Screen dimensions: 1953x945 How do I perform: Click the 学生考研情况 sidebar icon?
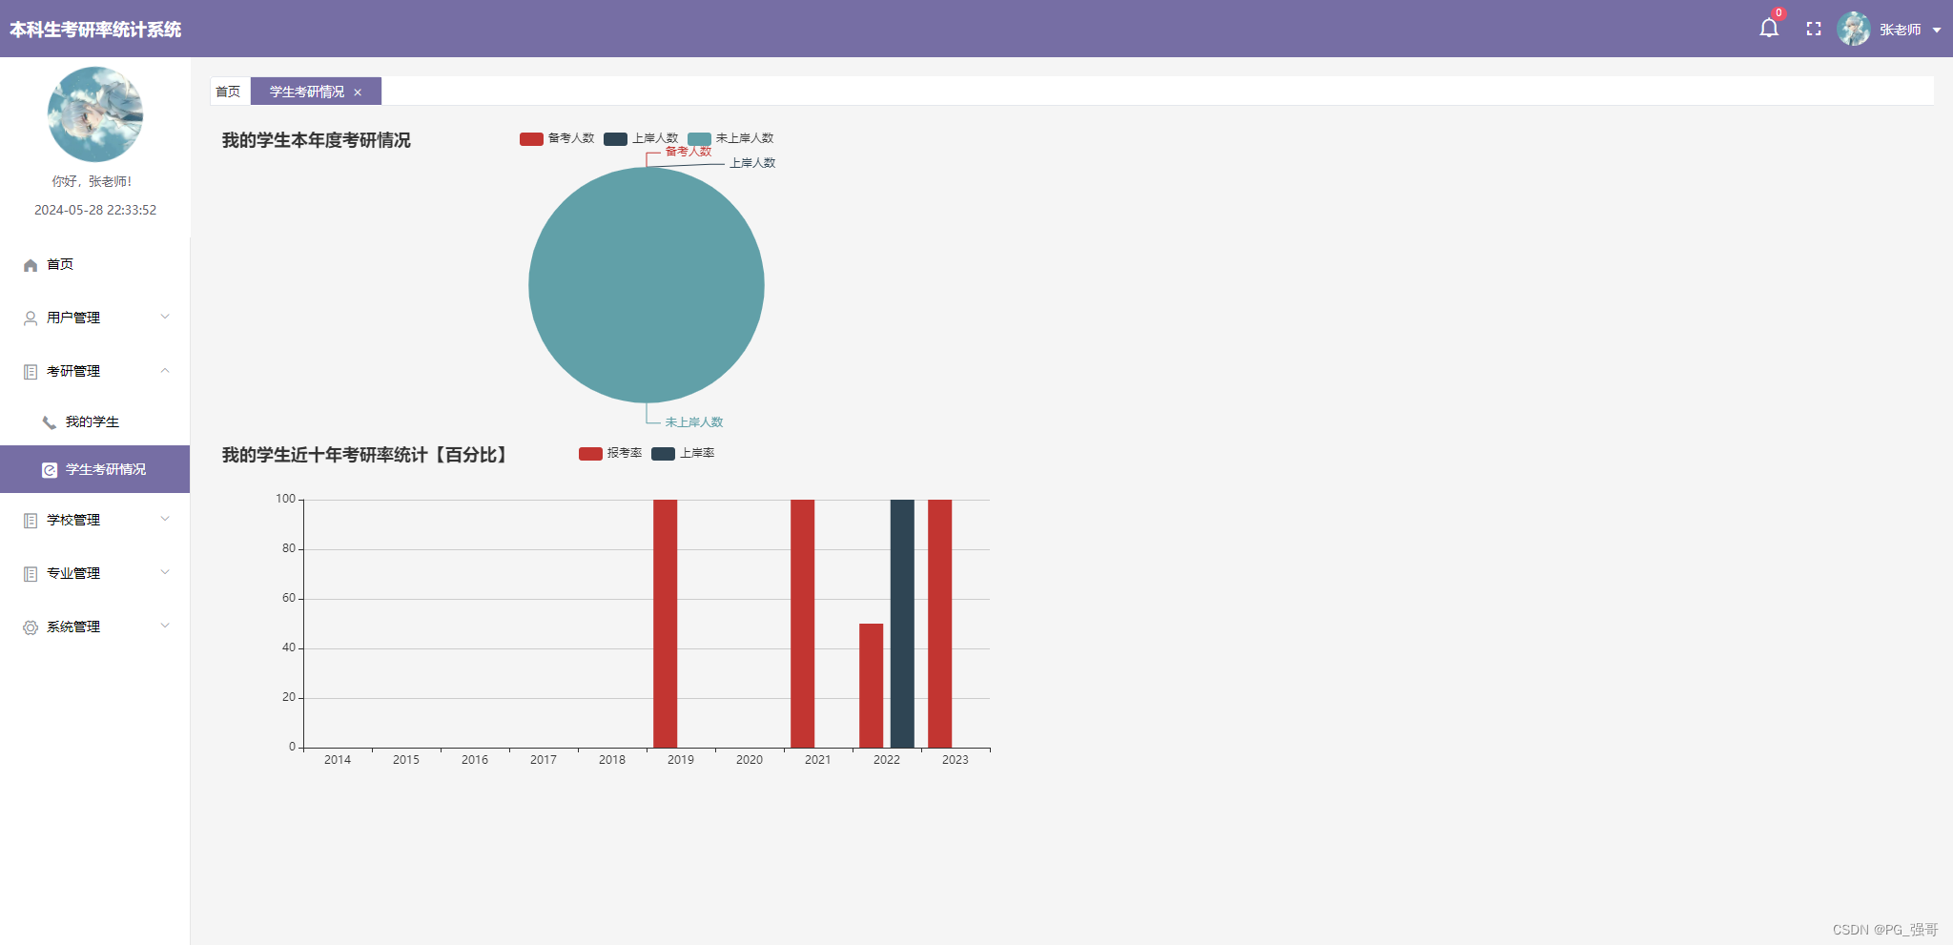[50, 470]
